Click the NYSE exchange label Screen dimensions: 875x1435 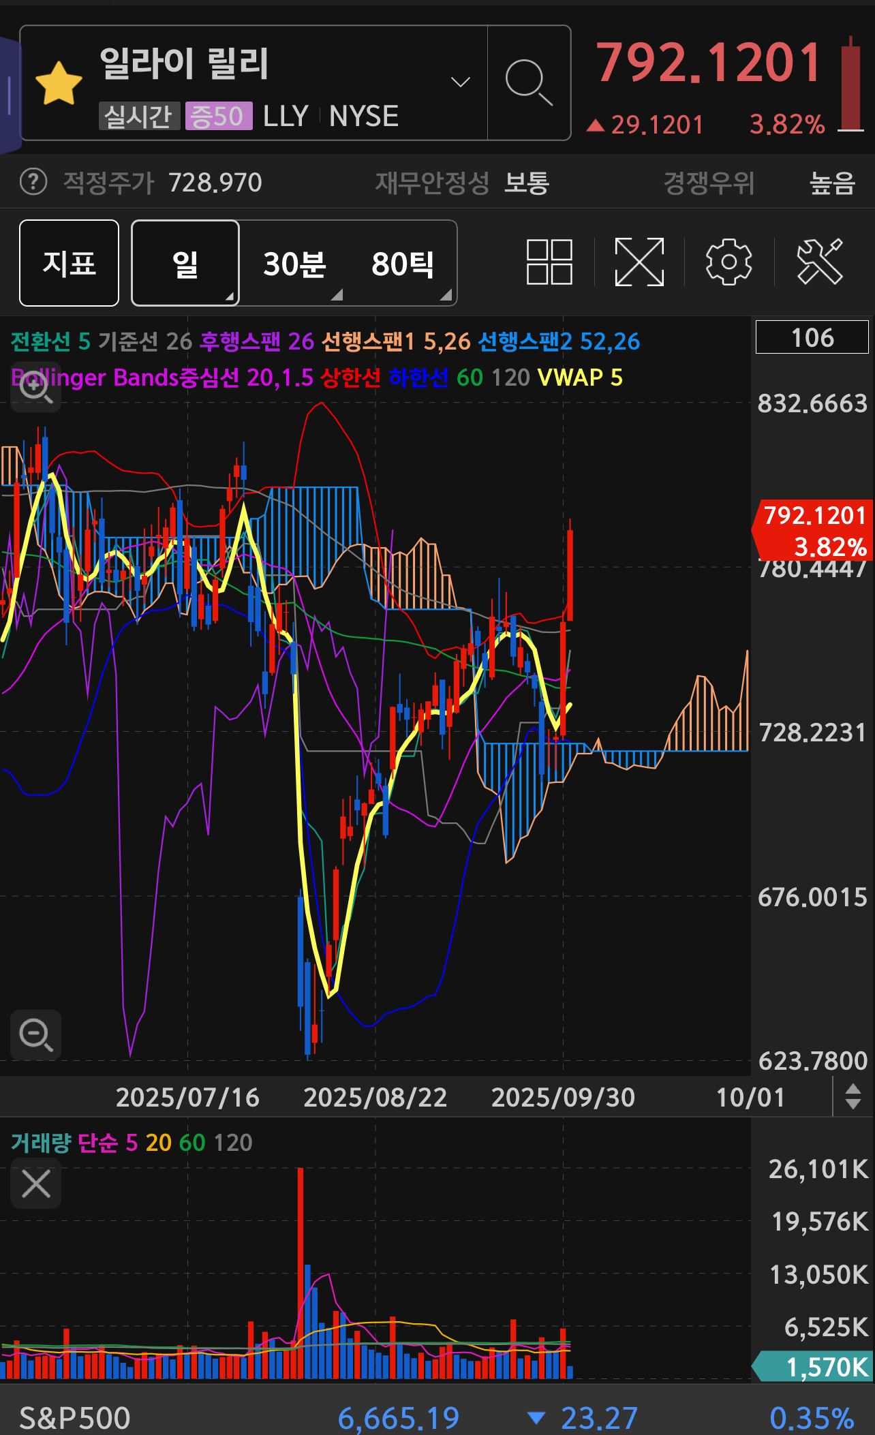point(364,117)
